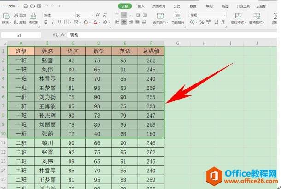Apply justified alignment

tap(137, 22)
